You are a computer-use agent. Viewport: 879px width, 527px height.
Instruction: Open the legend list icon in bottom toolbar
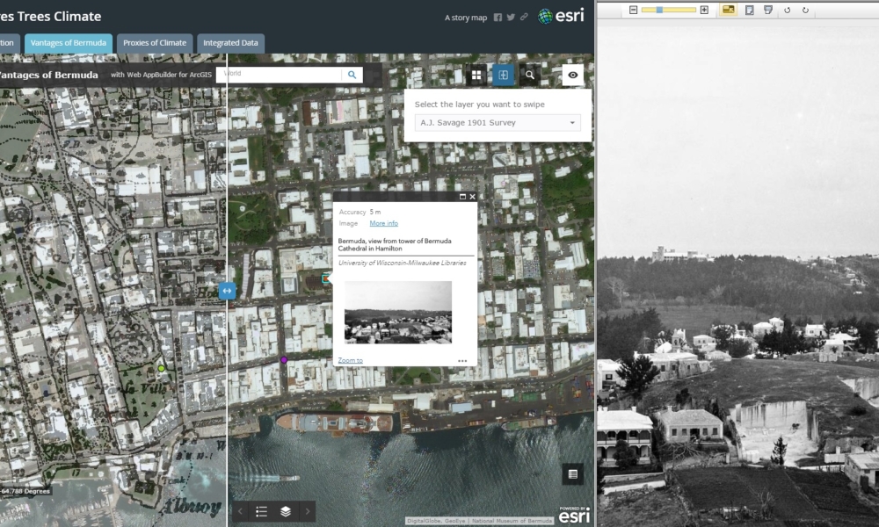(261, 511)
